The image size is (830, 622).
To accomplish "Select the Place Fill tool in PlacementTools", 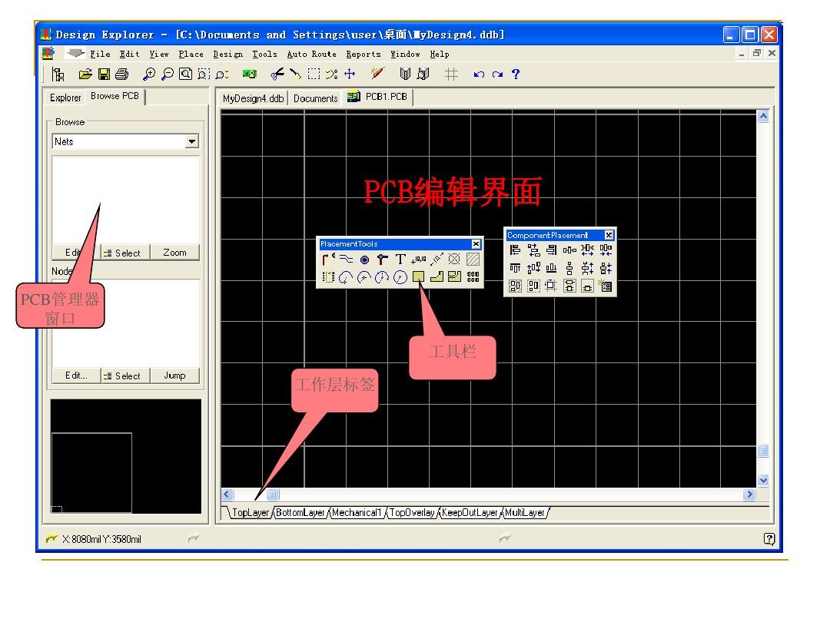I will tap(420, 277).
